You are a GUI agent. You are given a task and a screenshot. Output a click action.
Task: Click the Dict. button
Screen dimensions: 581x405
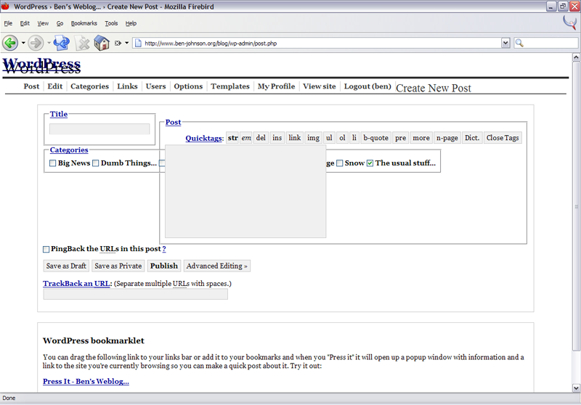point(472,138)
